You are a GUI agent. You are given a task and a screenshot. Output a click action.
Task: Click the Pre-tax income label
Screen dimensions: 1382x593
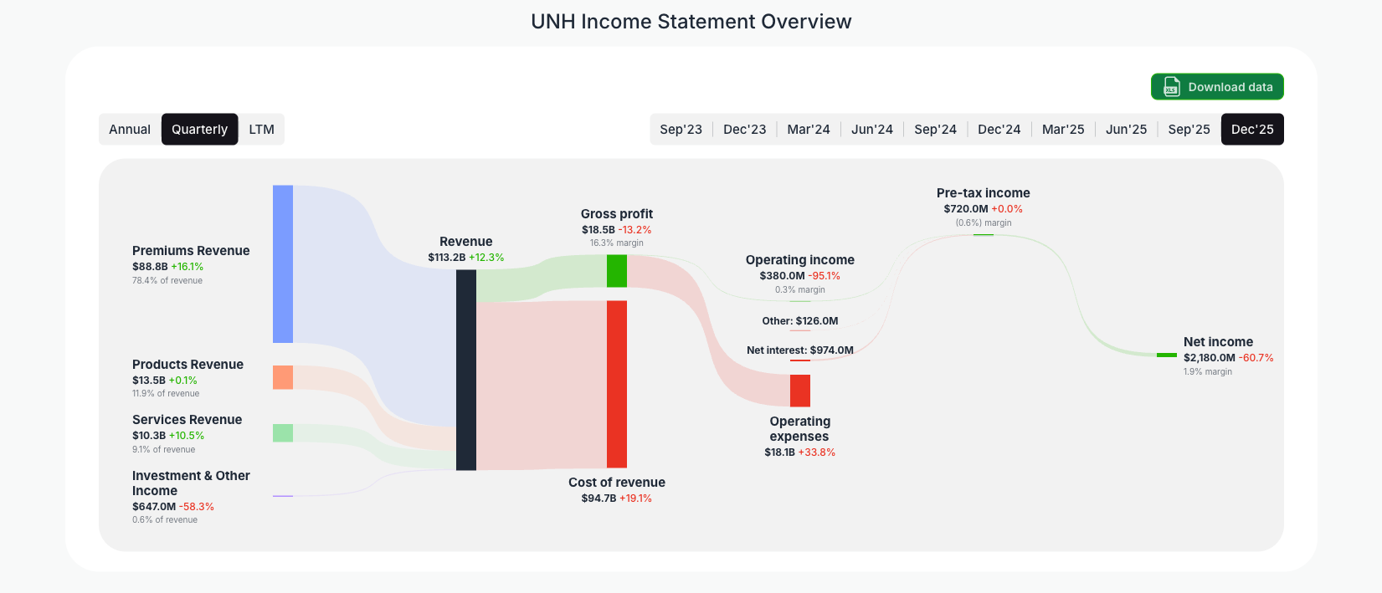983,192
